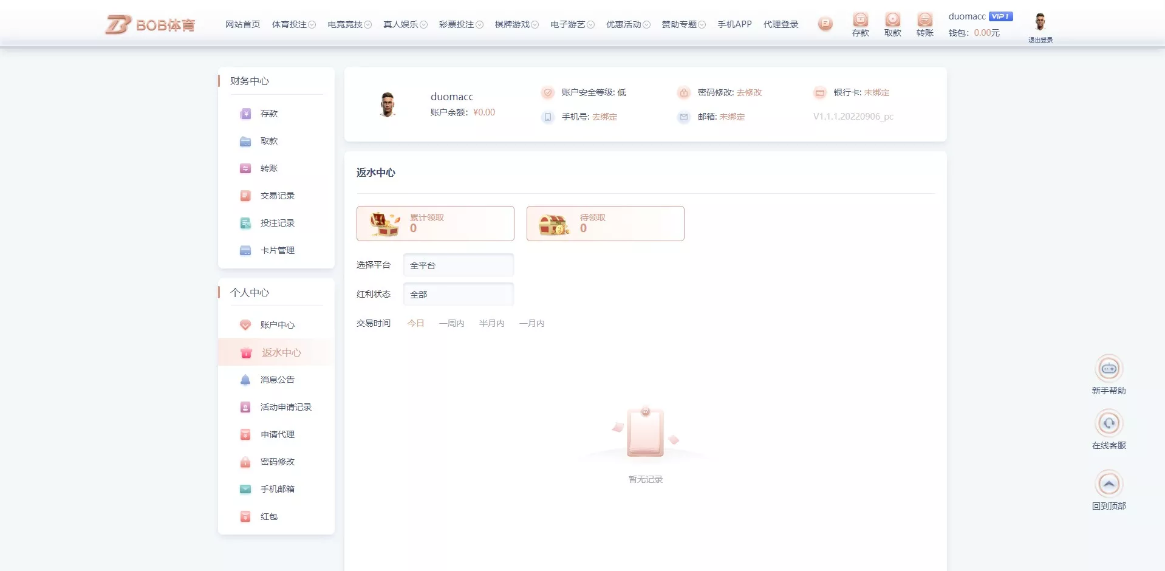Open the 全部 bonus status dropdown

[x=459, y=294]
